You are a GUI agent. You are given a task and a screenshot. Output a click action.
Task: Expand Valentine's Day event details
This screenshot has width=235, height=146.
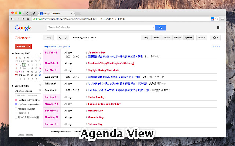click(86, 53)
